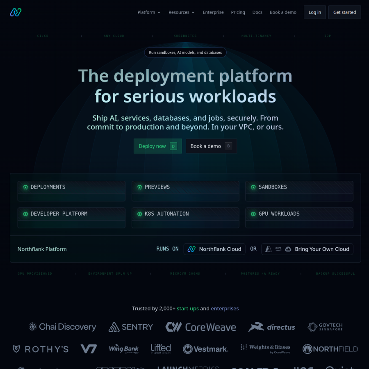Click the Azure icon in Bring Your Own Cloud

point(269,249)
